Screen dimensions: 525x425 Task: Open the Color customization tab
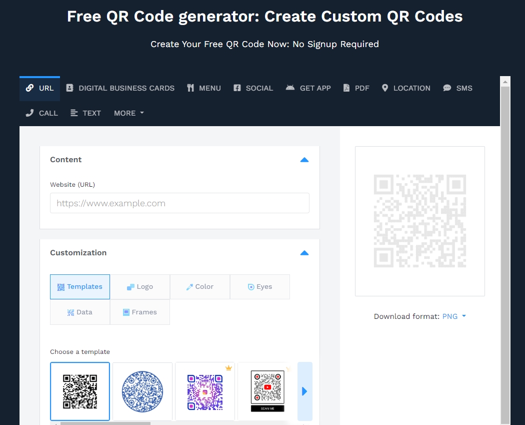tap(200, 286)
